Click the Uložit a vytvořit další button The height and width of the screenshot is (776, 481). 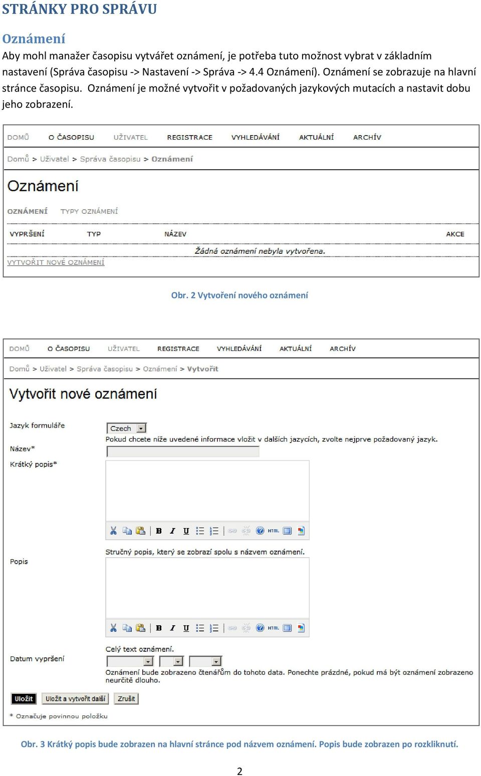pos(76,698)
